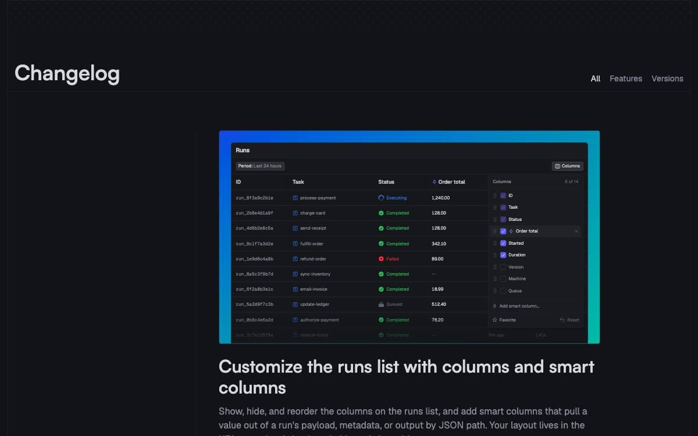Click the 512.40 order total value
The width and height of the screenshot is (698, 436).
[439, 304]
